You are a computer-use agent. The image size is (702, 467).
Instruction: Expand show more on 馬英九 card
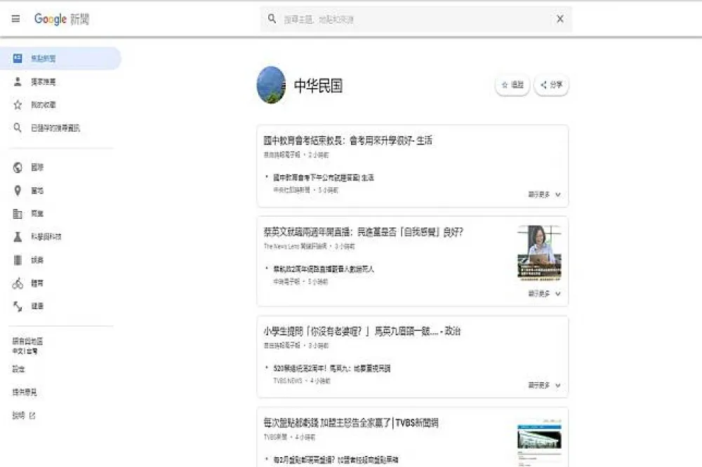coord(545,385)
